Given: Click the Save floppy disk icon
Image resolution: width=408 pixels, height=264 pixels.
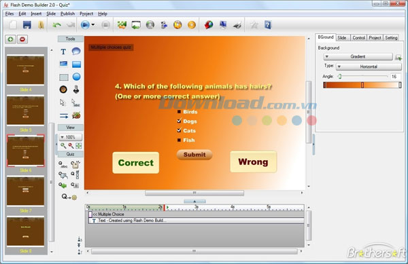Looking at the screenshot, I should [x=27, y=25].
